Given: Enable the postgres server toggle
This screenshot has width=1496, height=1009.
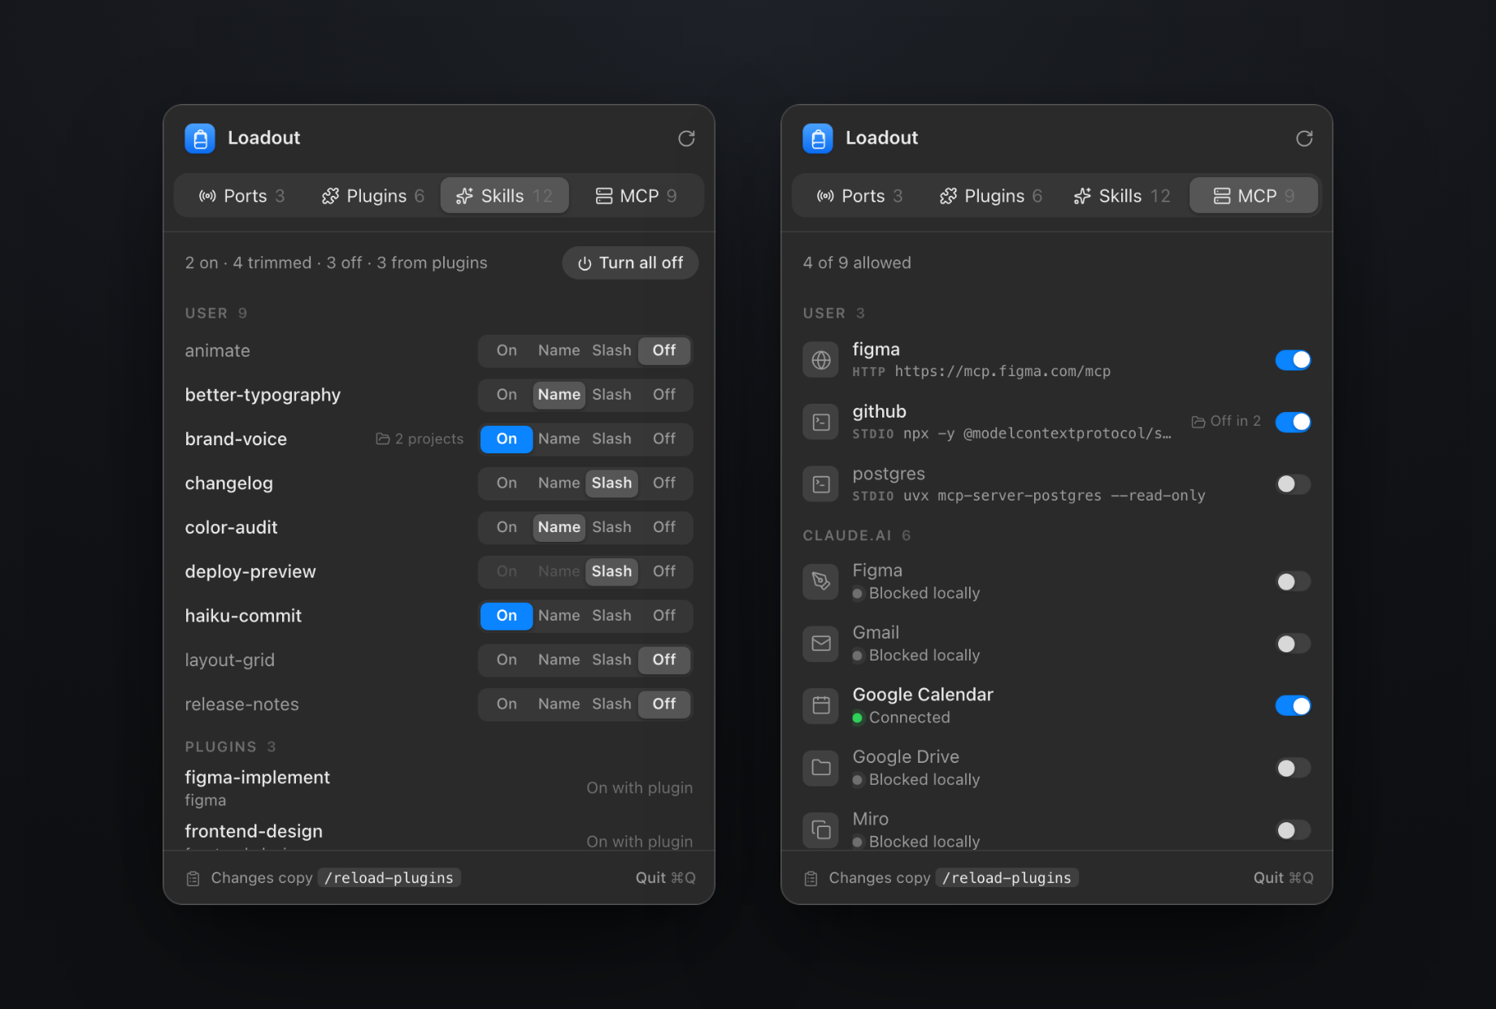Looking at the screenshot, I should point(1293,484).
